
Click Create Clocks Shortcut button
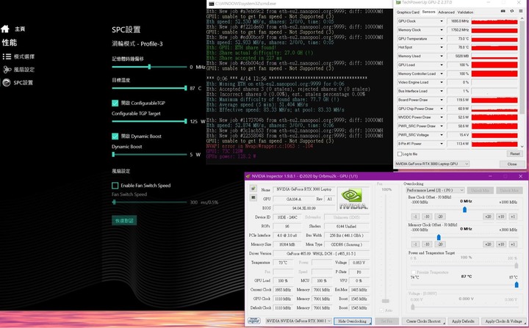click(x=423, y=321)
